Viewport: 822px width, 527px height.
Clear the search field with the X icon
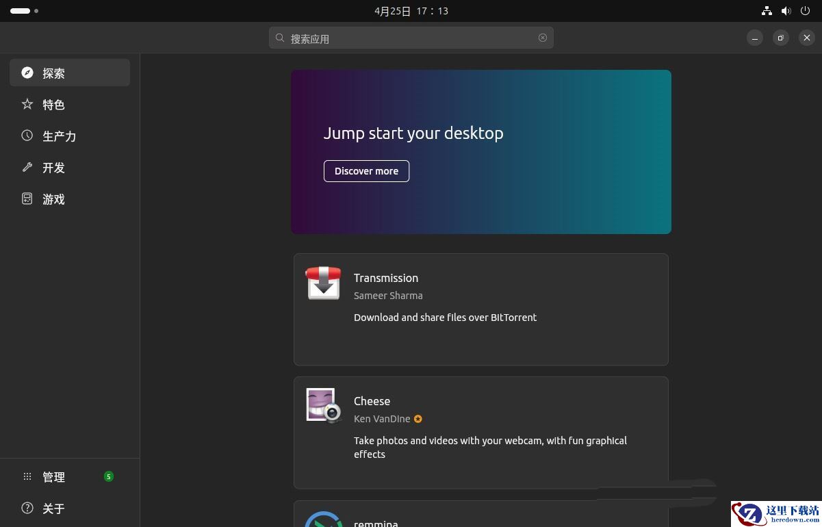(543, 38)
